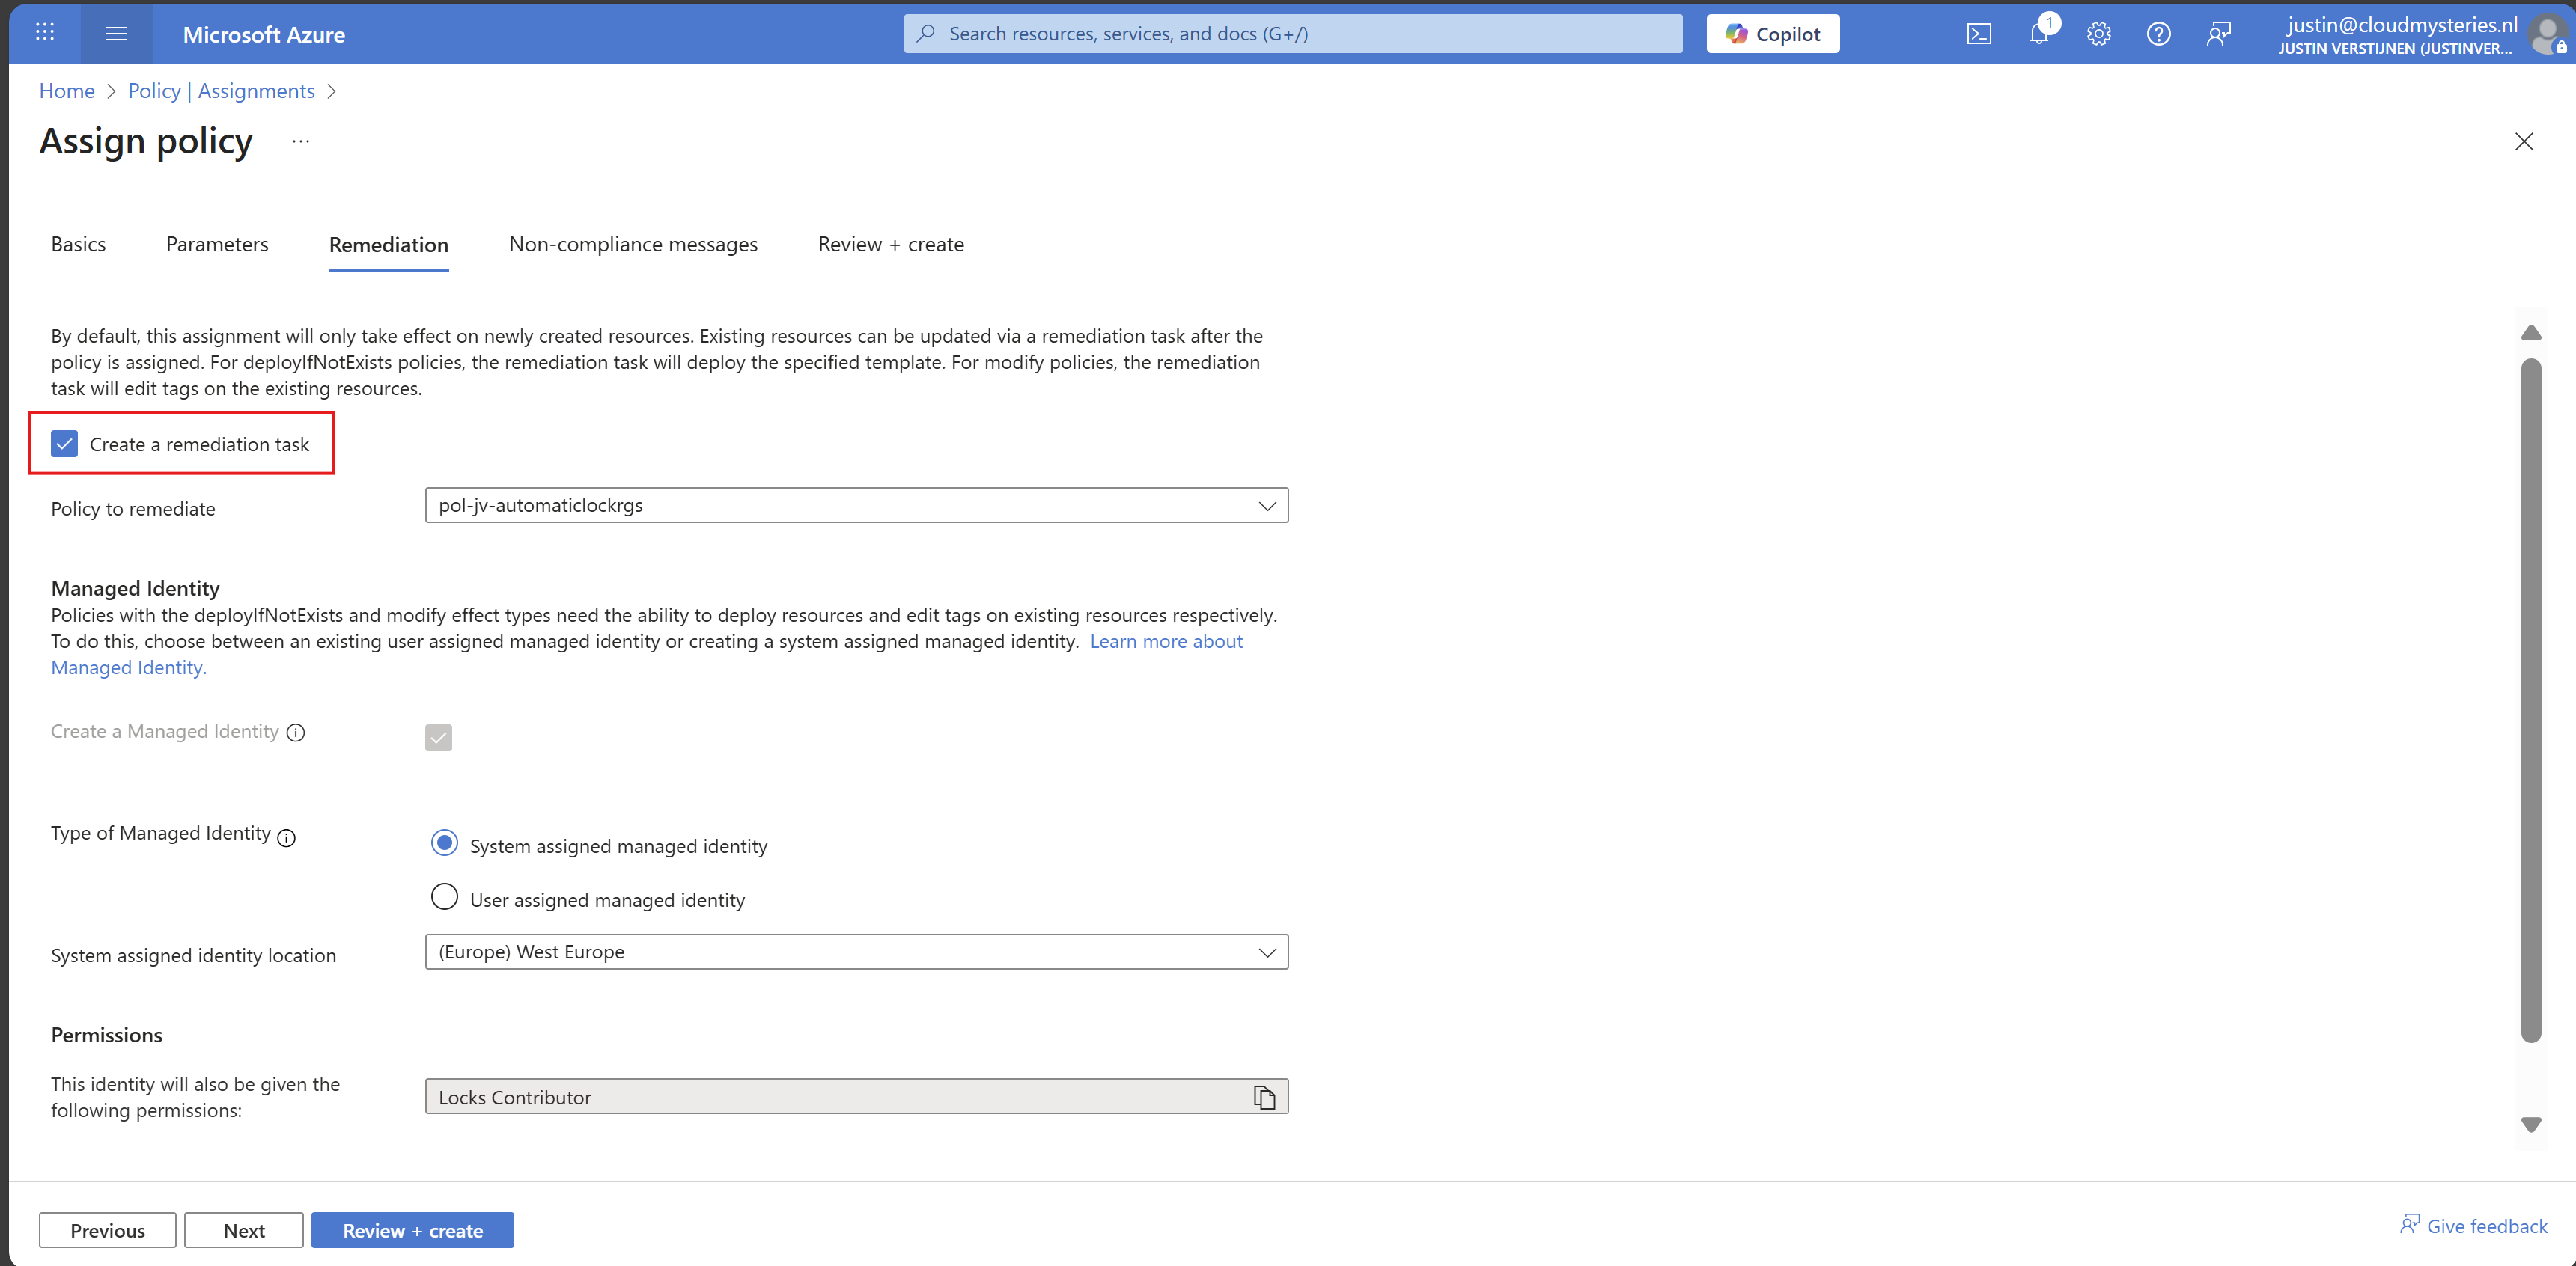Click the feedback person icon in header

[x=2218, y=34]
